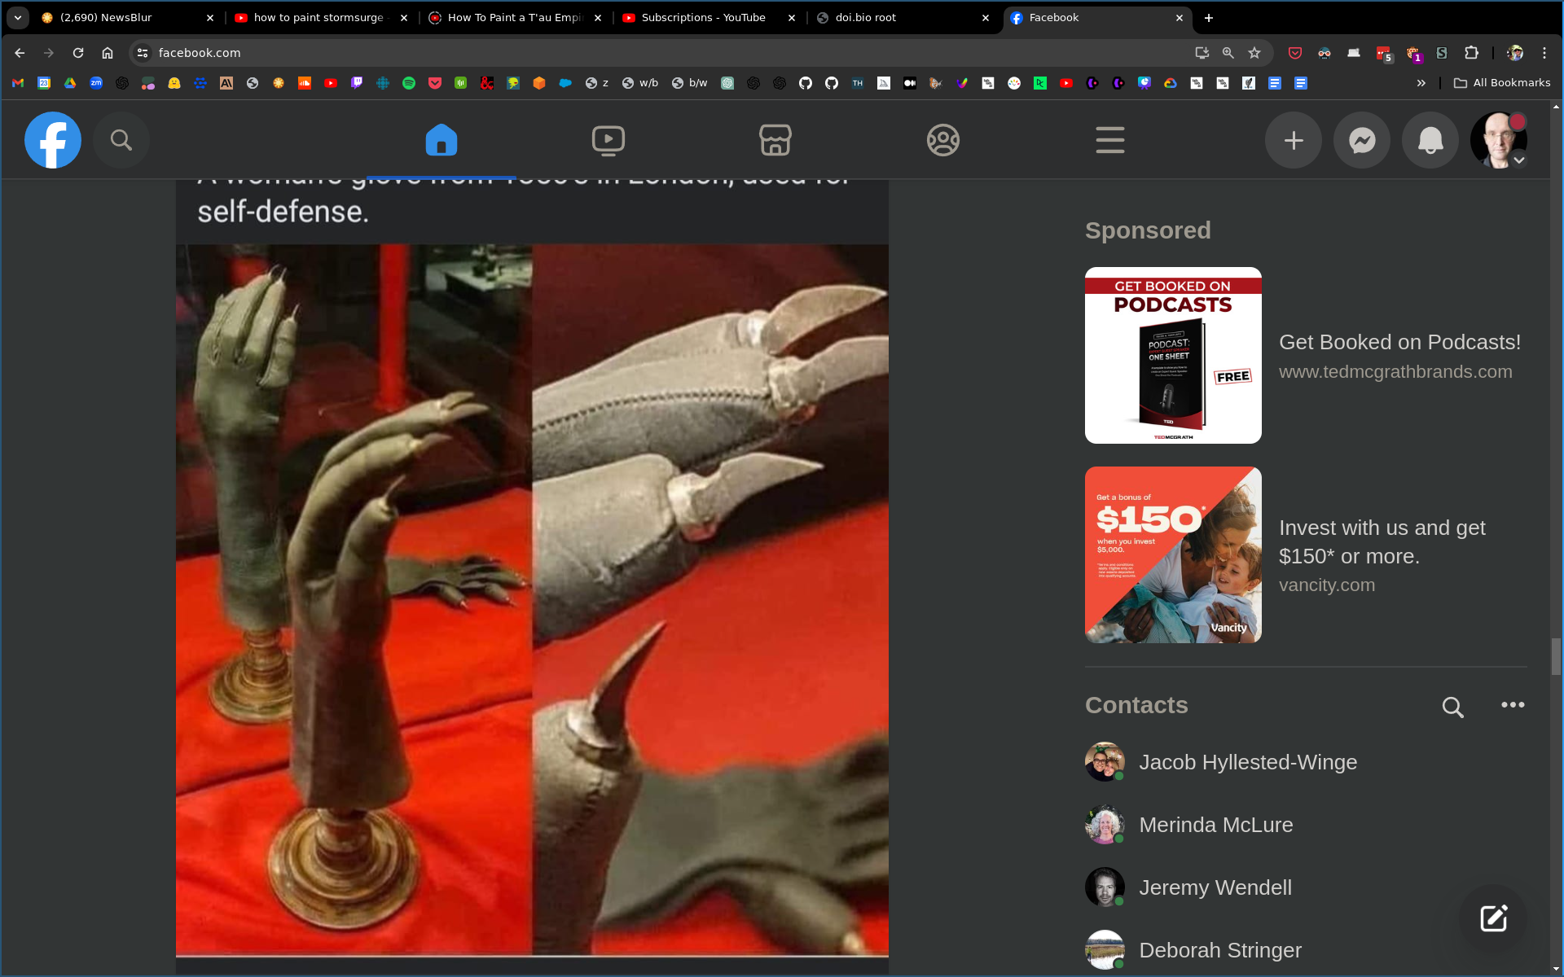Click Get Booked on Podcasts! link
Image resolution: width=1564 pixels, height=977 pixels.
tap(1399, 342)
